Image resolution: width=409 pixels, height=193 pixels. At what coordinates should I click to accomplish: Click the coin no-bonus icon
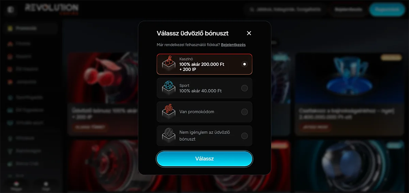(x=169, y=136)
